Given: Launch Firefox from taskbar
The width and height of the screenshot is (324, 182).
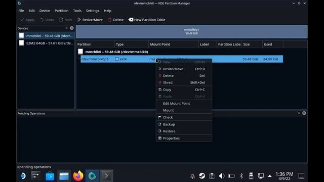Looking at the screenshot, I should click(78, 176).
